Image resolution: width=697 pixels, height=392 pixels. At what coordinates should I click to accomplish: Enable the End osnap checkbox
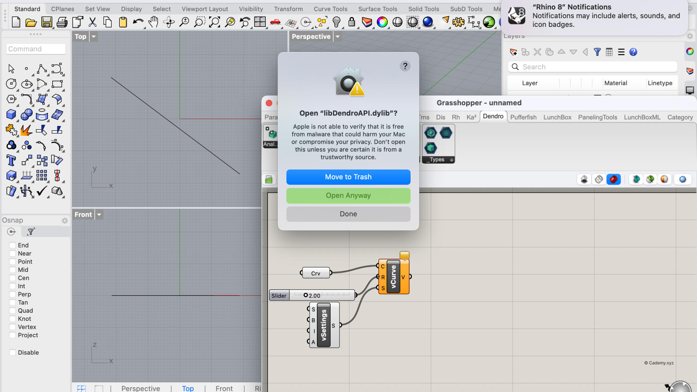coord(12,245)
